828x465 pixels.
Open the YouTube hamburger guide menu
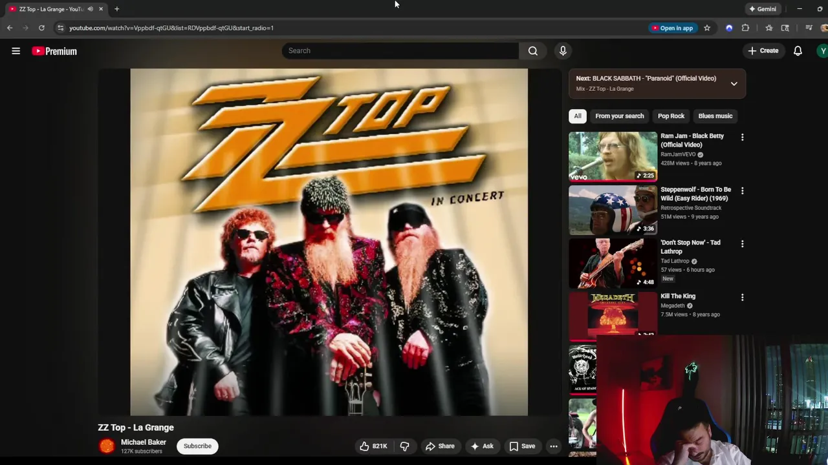click(x=16, y=51)
